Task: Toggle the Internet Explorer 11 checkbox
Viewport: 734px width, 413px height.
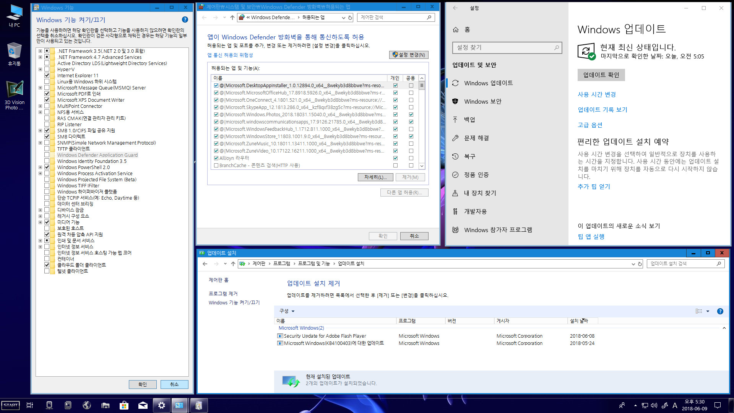Action: [x=47, y=76]
